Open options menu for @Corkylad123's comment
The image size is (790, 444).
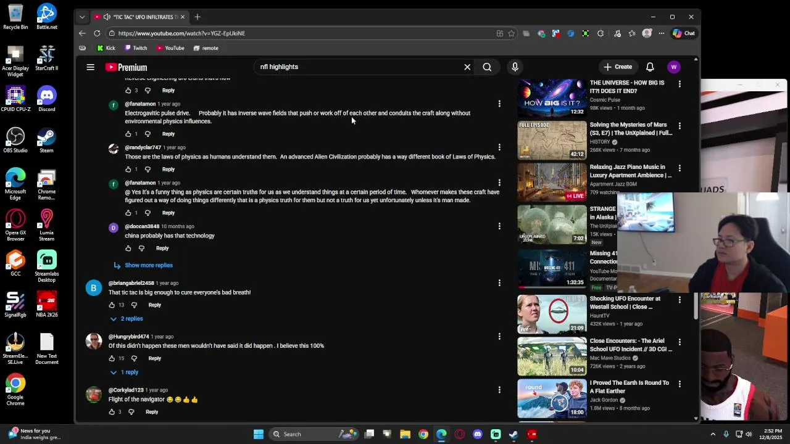point(499,390)
